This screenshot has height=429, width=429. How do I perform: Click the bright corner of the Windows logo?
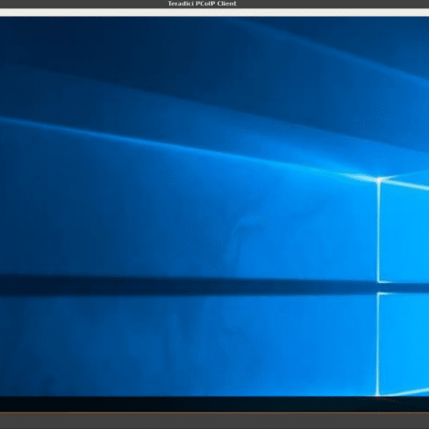point(379,180)
